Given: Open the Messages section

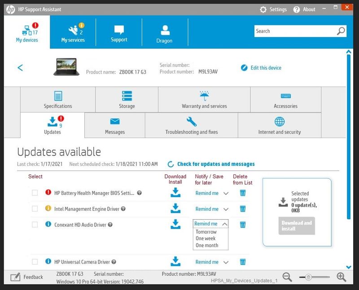Looking at the screenshot, I should [x=115, y=125].
